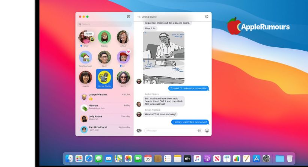Screen dimensions: 308x167
Task: Open Music from the Dock
Action: click(197, 159)
